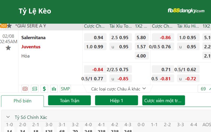The height and width of the screenshot is (132, 211).
Task: Select first half over 1.0 0.95
Action: click(x=188, y=37)
